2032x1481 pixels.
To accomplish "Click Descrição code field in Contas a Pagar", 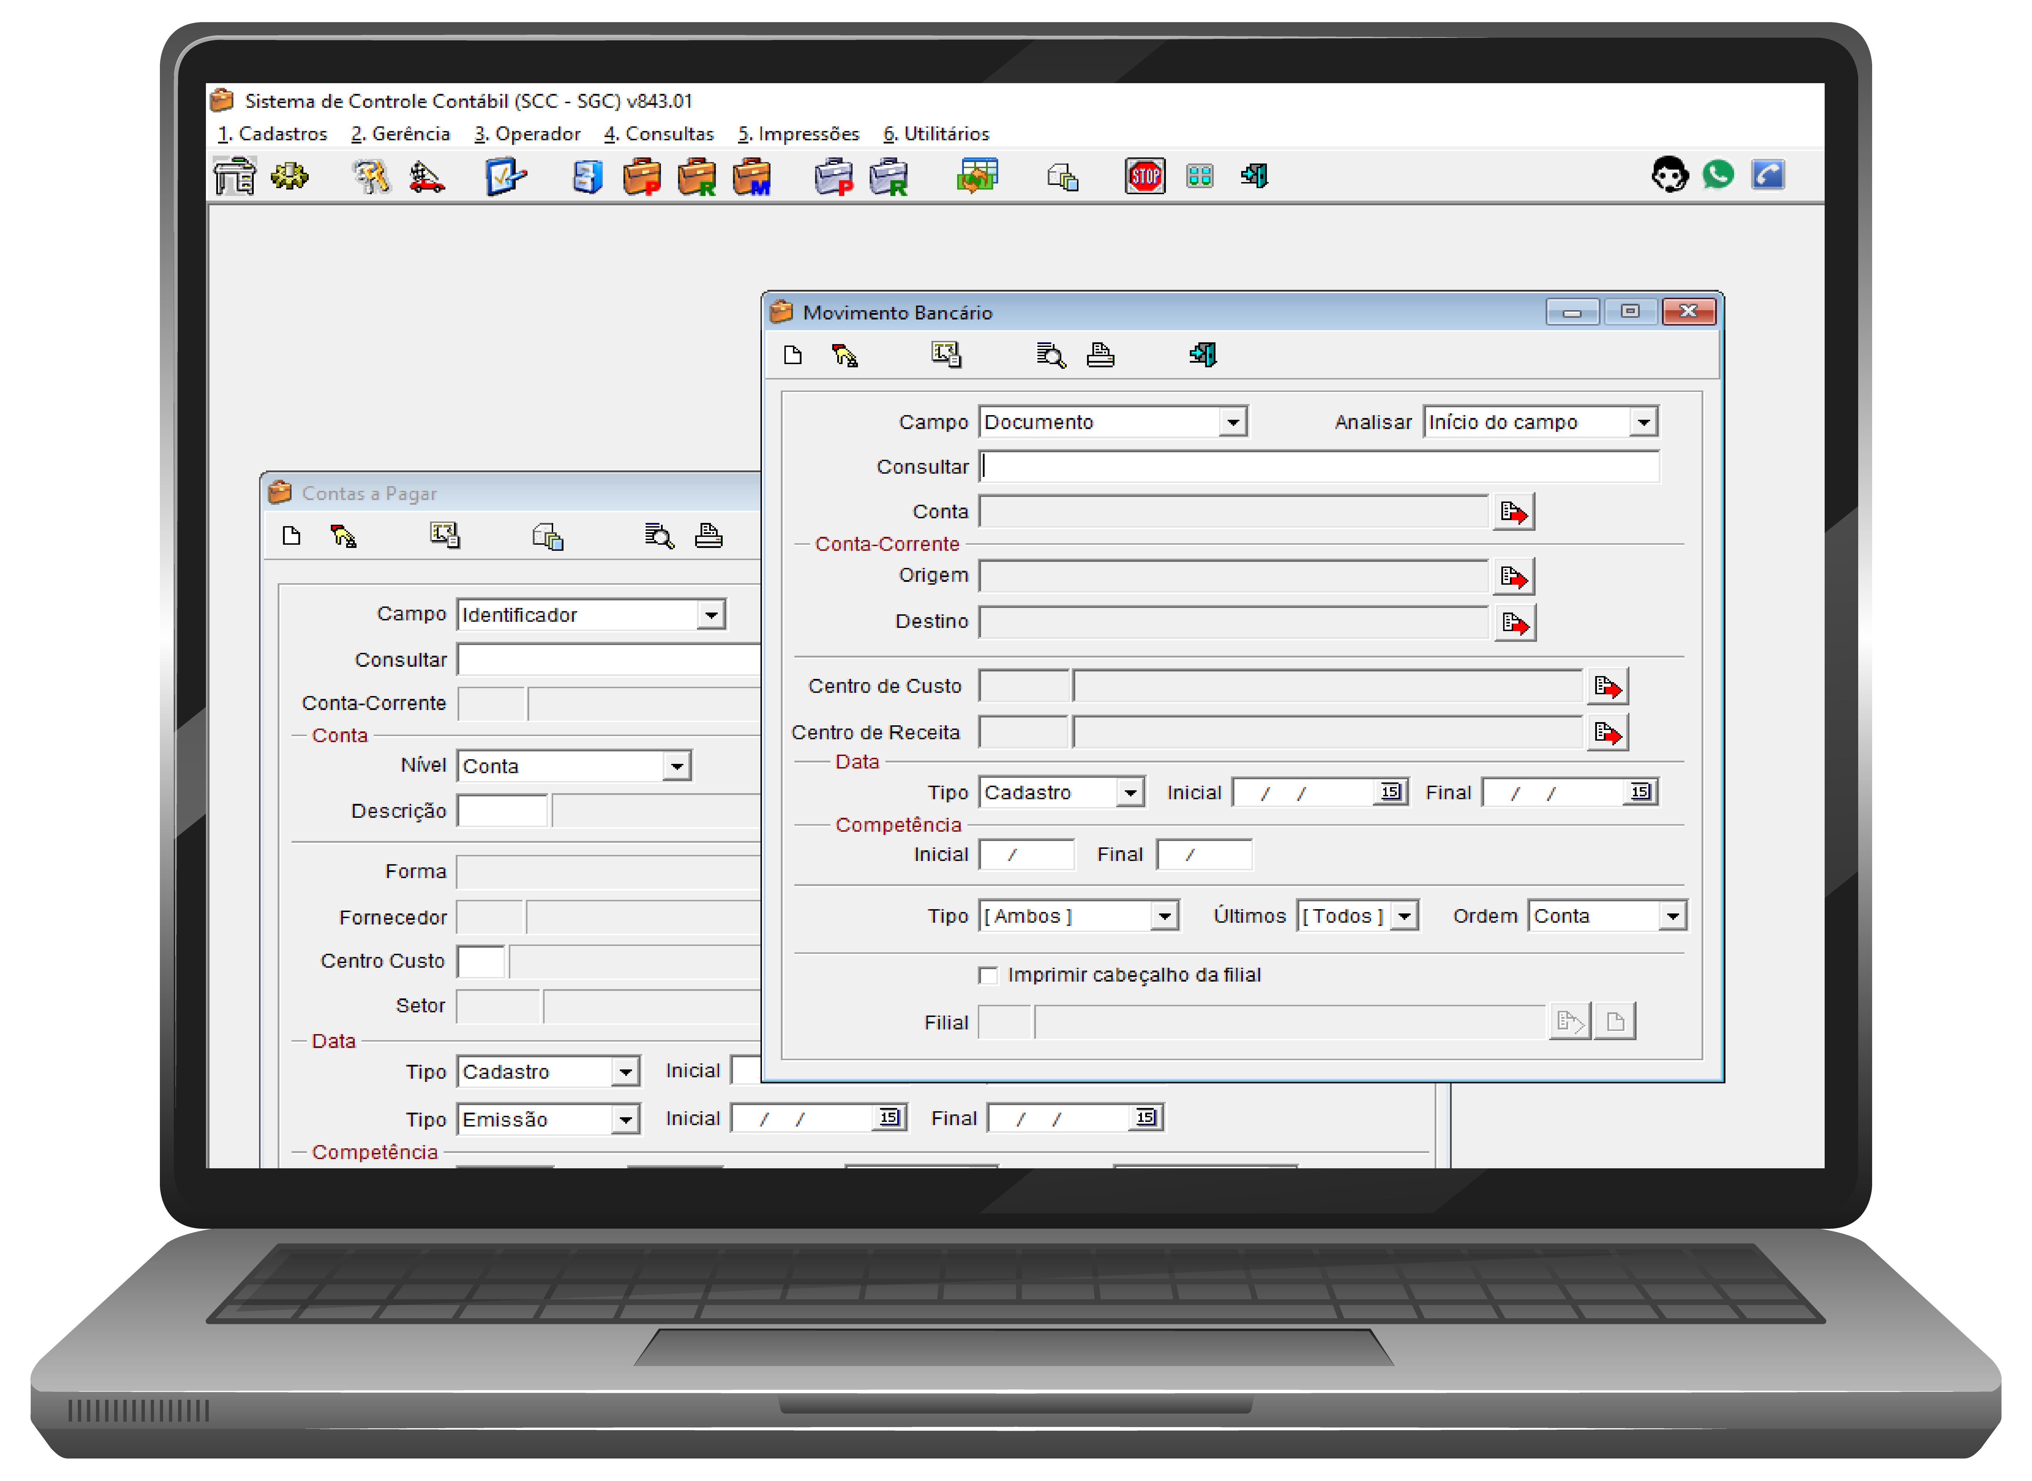I will coord(502,811).
